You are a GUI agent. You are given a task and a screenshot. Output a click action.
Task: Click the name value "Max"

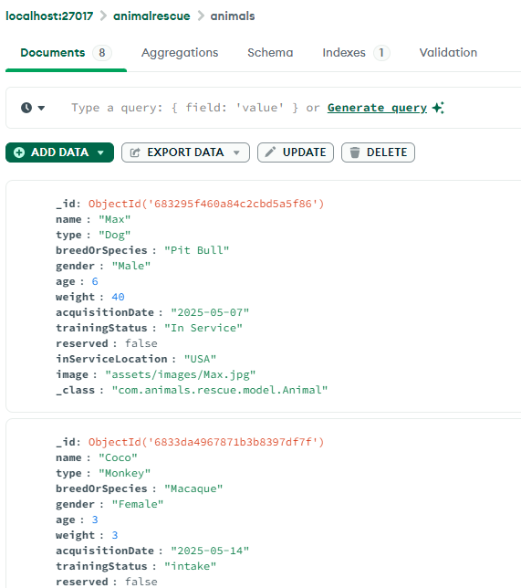pyautogui.click(x=115, y=219)
